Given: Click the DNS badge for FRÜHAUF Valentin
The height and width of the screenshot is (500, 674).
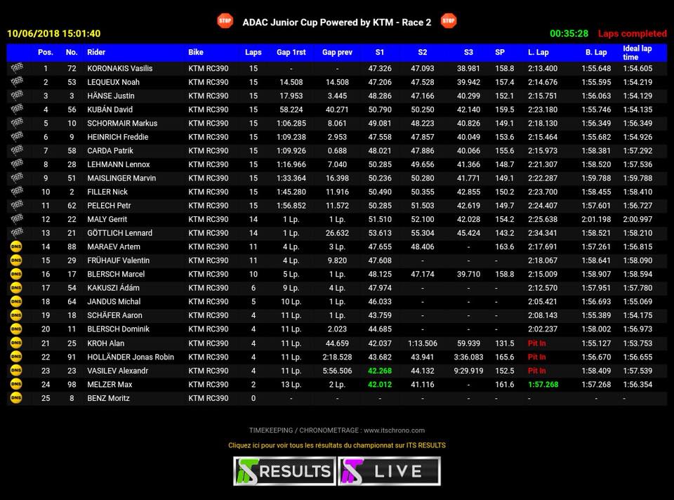Looking at the screenshot, I should click(16, 261).
